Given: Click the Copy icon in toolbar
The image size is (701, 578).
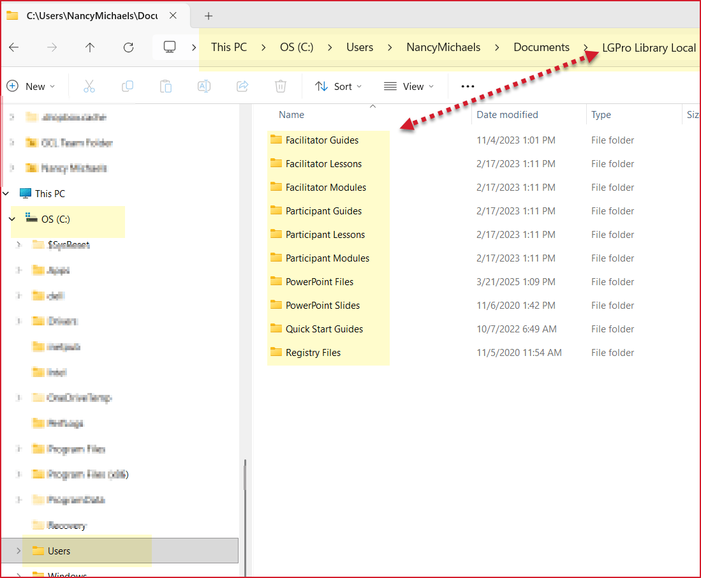Looking at the screenshot, I should 128,86.
